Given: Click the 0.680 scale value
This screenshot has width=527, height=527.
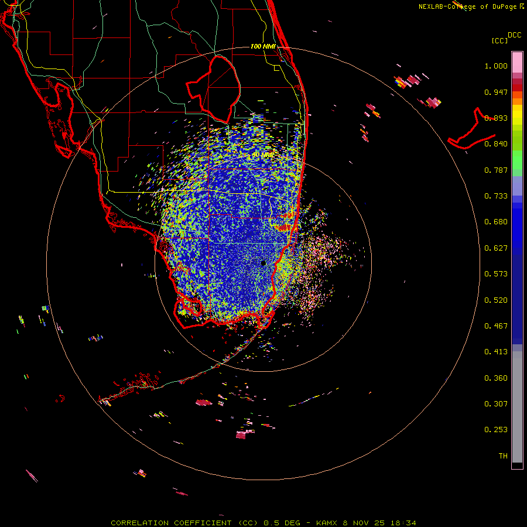Looking at the screenshot, I should [x=496, y=222].
